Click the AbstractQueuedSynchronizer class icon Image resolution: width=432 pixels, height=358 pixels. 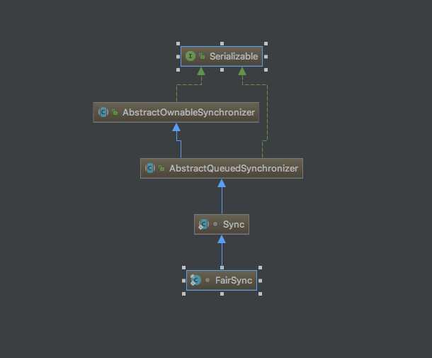(x=150, y=168)
